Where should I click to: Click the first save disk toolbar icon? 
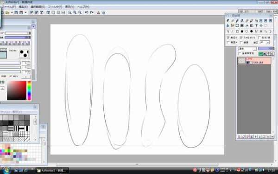[16, 13]
